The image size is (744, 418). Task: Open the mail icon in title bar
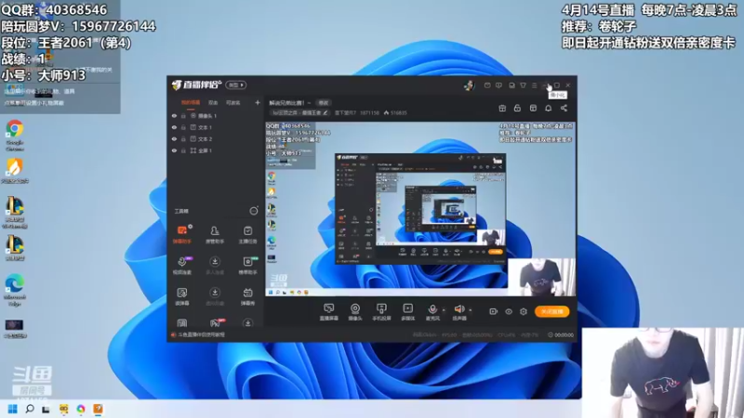[487, 85]
